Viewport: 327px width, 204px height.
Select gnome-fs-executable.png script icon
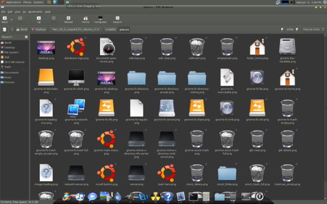[227, 77]
